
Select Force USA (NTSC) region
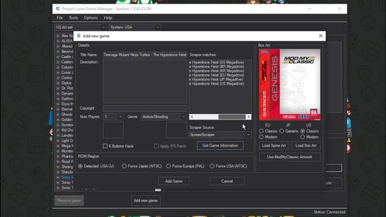click(212, 166)
